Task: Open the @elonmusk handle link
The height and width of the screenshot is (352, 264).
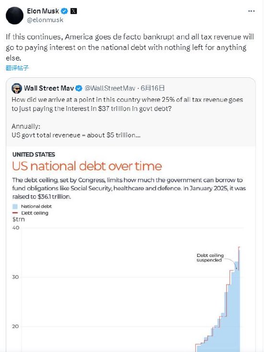Action: coord(45,20)
